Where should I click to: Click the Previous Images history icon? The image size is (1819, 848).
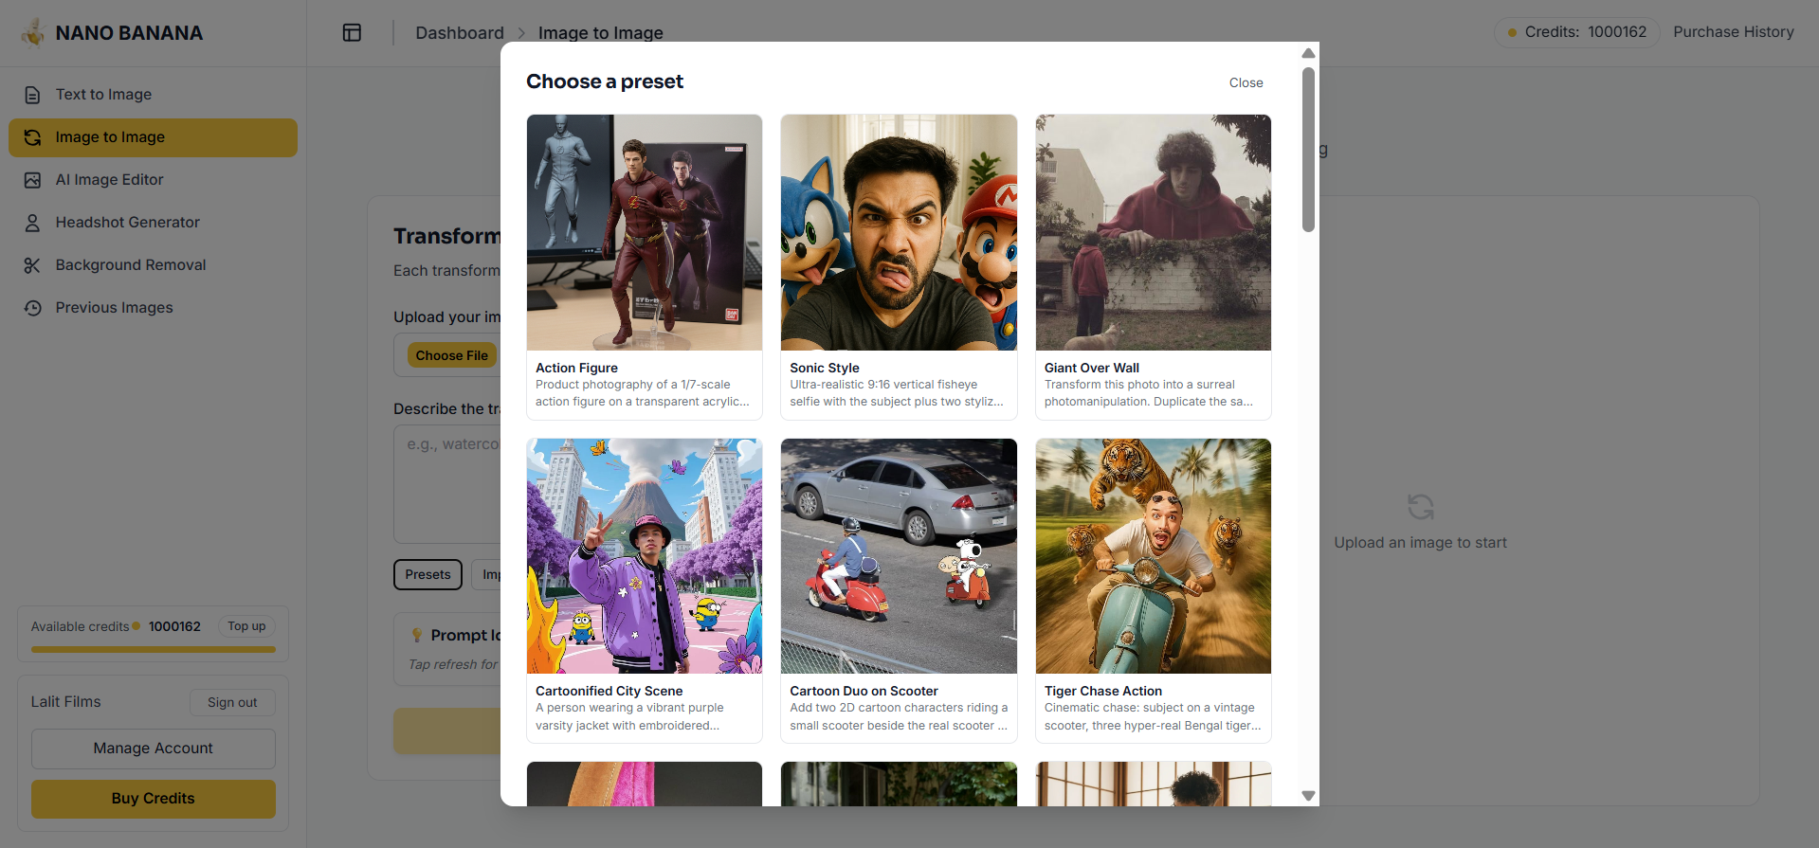coord(32,308)
